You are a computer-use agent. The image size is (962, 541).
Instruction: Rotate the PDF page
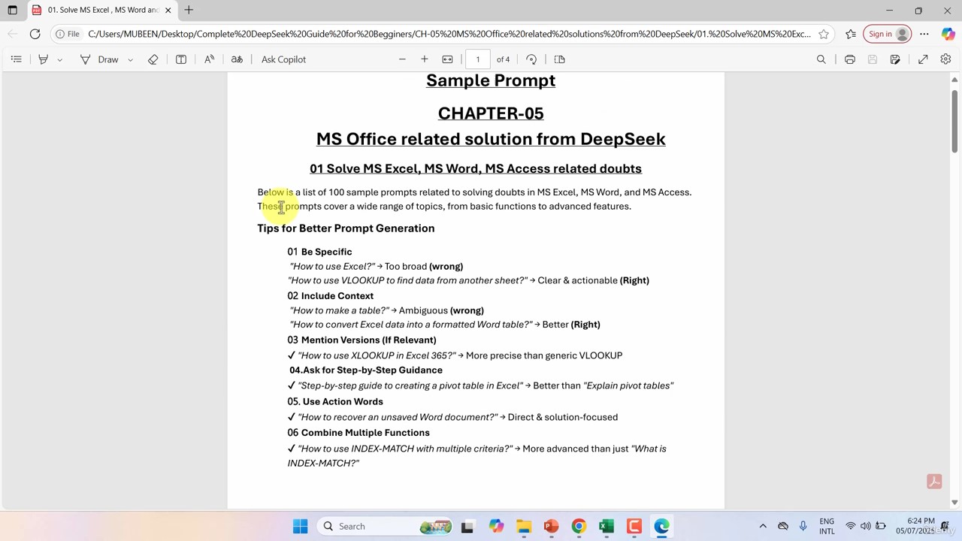(x=531, y=59)
